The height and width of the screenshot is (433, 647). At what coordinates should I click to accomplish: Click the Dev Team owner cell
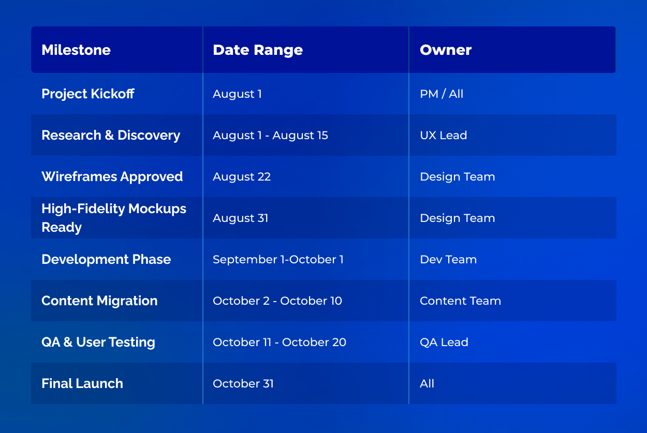click(448, 259)
